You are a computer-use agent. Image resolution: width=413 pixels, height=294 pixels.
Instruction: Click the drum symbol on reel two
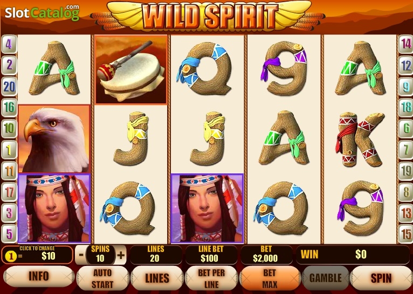pos(131,69)
